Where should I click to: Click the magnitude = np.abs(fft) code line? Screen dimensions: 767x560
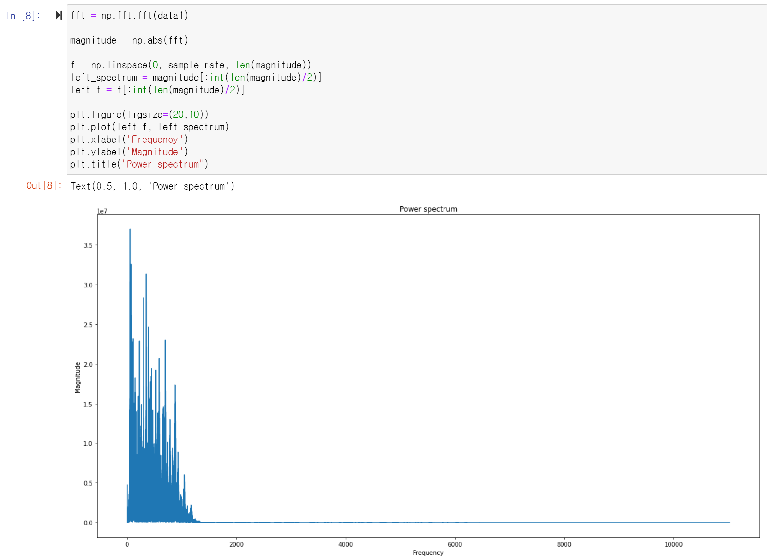click(129, 40)
